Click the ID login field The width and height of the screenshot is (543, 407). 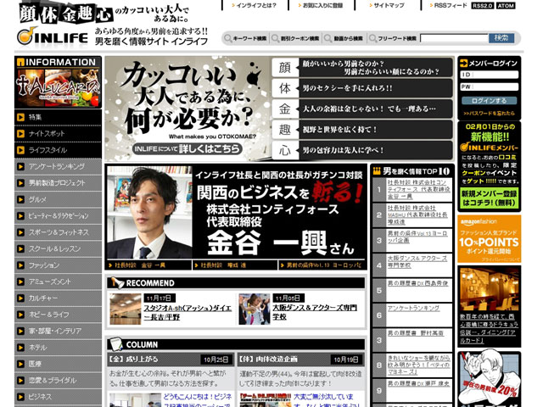489,75
